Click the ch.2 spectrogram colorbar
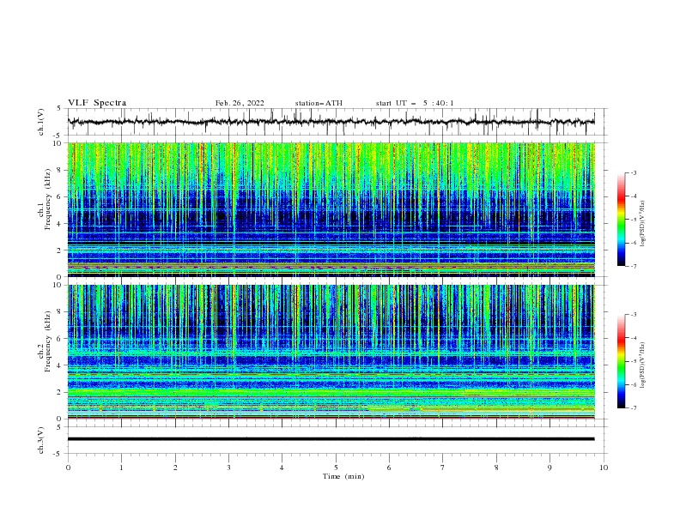Screen dimensions: 680x525 621,361
